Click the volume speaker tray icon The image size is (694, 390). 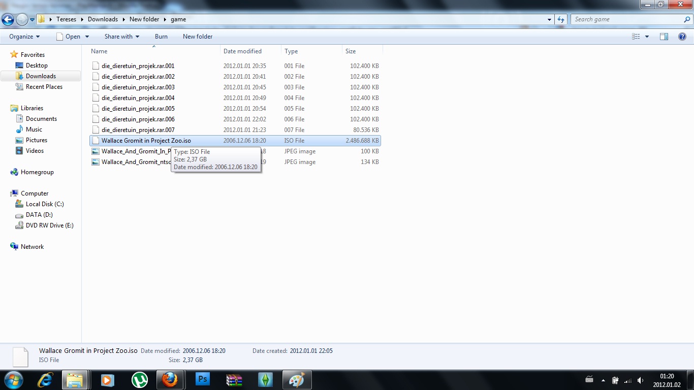coord(640,380)
